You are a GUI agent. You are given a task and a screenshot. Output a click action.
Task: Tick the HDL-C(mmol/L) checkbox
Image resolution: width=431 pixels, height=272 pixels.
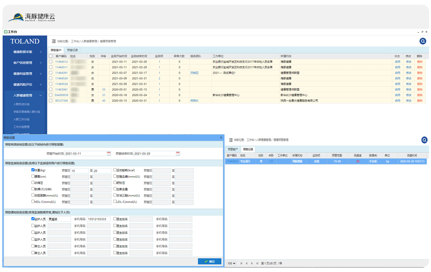(x=33, y=201)
